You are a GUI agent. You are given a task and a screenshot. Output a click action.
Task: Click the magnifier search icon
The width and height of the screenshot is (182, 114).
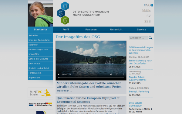[x=150, y=38]
